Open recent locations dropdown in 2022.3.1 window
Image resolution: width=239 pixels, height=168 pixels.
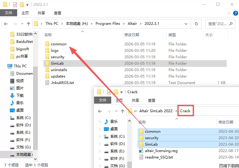coord(22,24)
